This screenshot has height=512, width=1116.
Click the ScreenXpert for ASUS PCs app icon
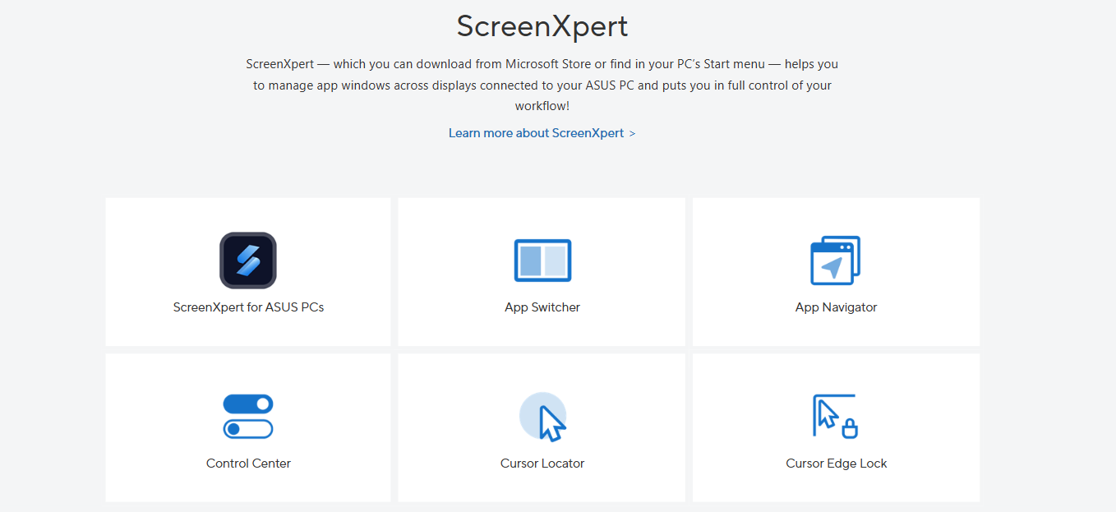tap(247, 261)
